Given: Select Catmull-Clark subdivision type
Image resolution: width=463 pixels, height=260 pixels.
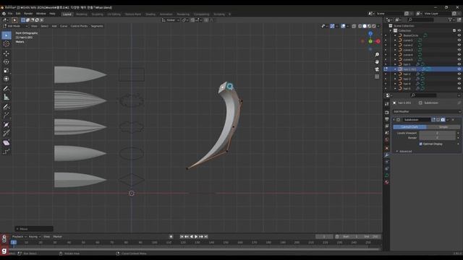Looking at the screenshot, I should pos(409,127).
